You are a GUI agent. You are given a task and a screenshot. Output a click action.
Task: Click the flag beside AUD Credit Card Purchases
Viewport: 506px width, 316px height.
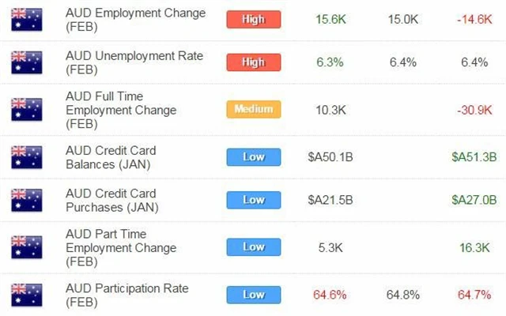click(27, 200)
